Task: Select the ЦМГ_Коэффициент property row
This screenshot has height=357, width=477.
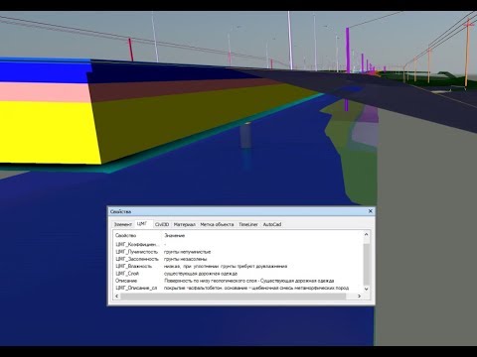Action: (238, 245)
